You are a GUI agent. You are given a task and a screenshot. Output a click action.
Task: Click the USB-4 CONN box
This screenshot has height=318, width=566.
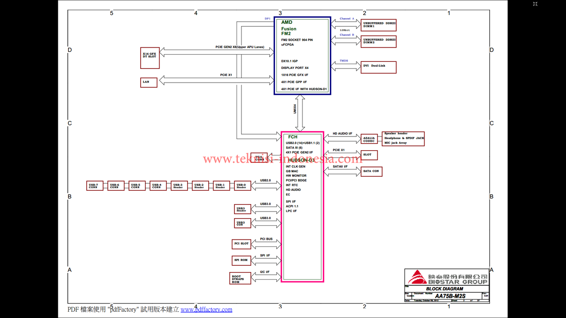[x=158, y=186]
